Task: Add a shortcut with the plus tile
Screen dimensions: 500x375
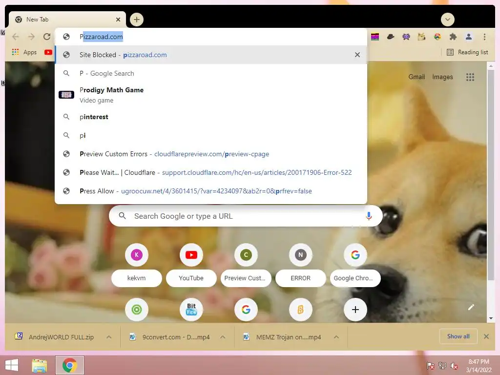Action: (355, 309)
